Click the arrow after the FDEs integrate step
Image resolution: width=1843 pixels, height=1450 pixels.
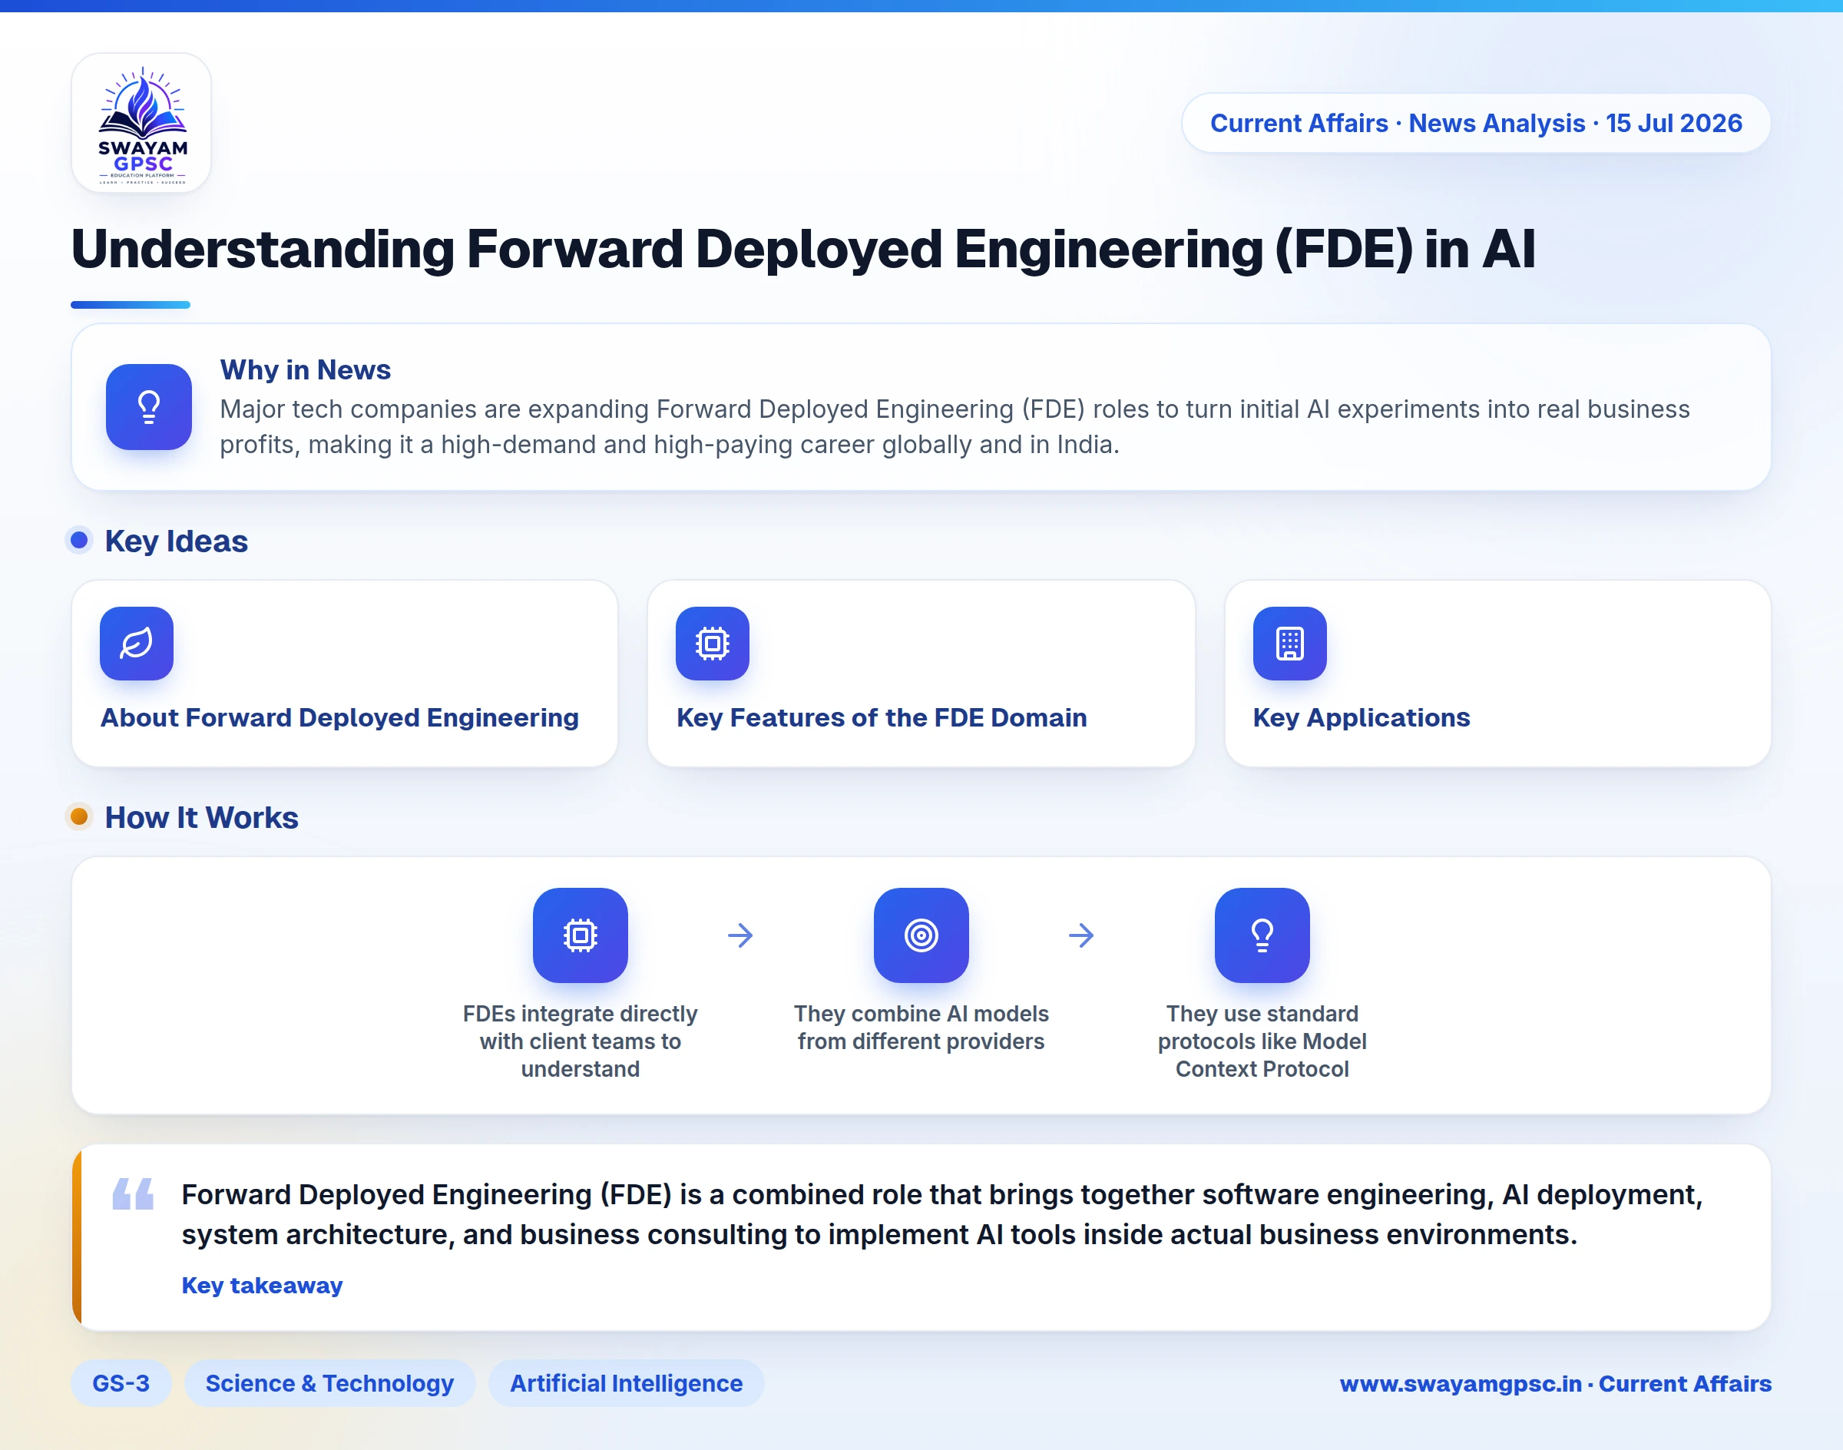pyautogui.click(x=740, y=935)
